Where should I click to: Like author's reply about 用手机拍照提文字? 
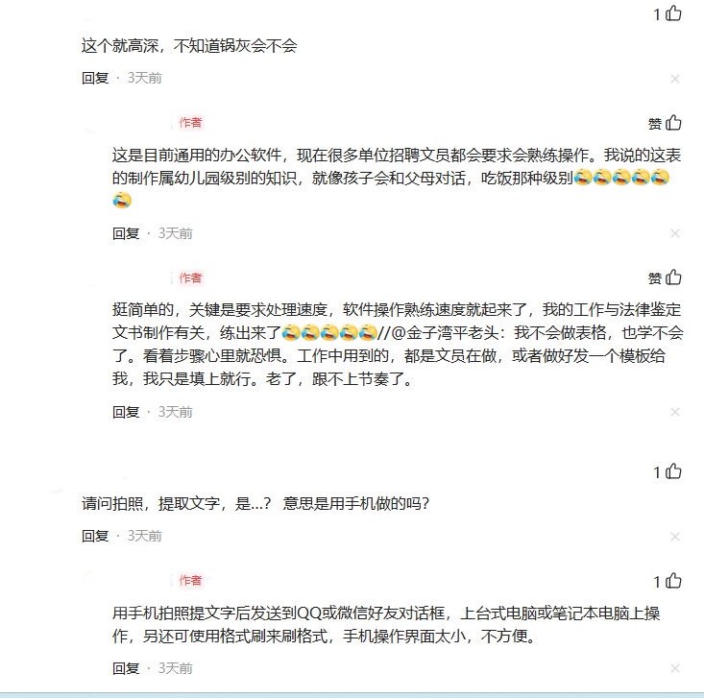click(673, 581)
